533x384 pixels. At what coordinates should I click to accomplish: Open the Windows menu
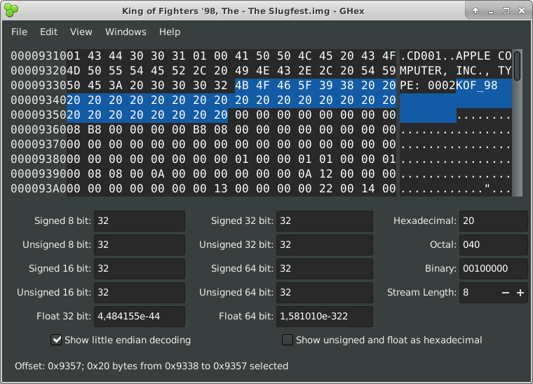click(126, 32)
